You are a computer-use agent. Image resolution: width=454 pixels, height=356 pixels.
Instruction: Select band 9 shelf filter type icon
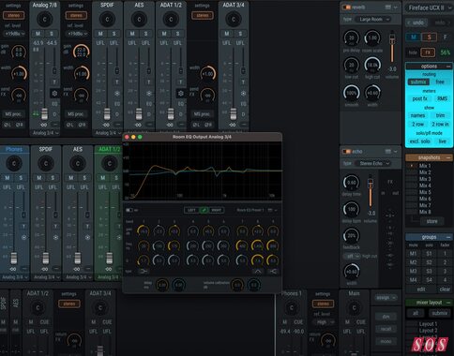point(273,272)
